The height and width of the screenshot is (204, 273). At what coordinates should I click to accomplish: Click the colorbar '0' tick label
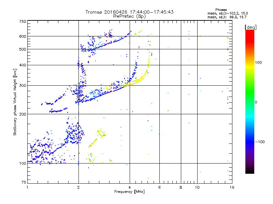click(256, 102)
